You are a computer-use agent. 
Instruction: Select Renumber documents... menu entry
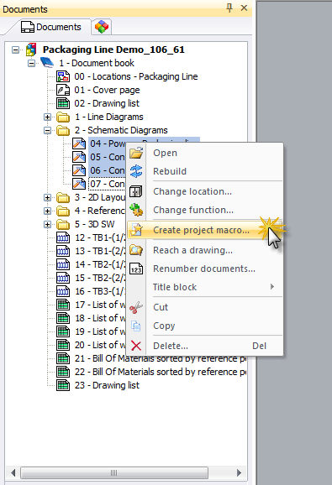pyautogui.click(x=205, y=269)
